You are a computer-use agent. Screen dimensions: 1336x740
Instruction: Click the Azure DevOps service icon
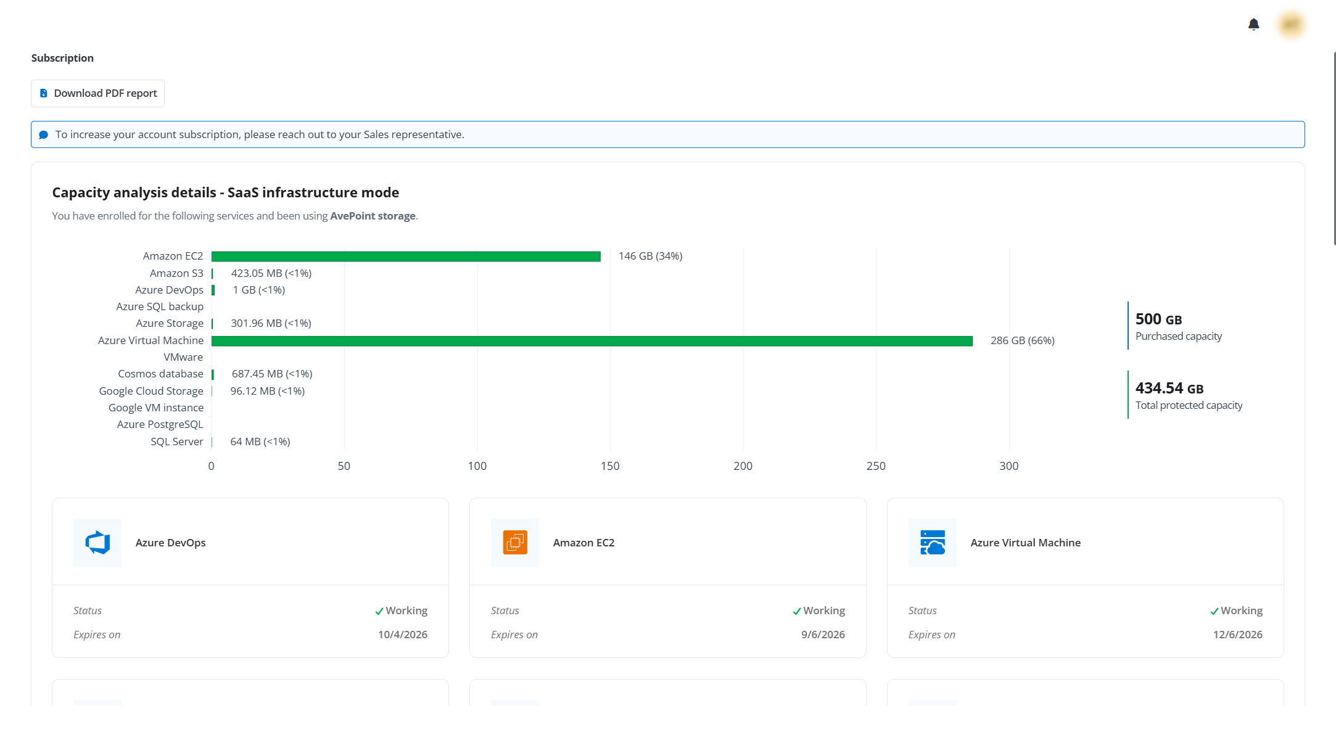97,543
